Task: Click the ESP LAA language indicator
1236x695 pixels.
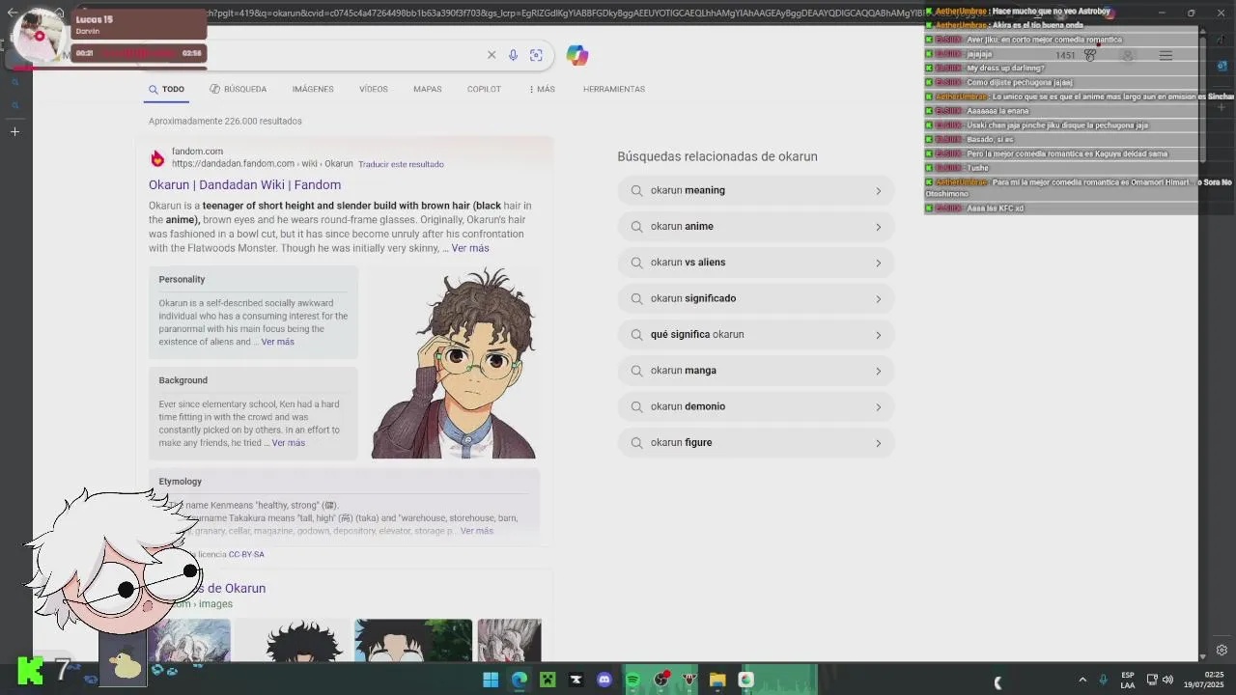Action: (1128, 680)
